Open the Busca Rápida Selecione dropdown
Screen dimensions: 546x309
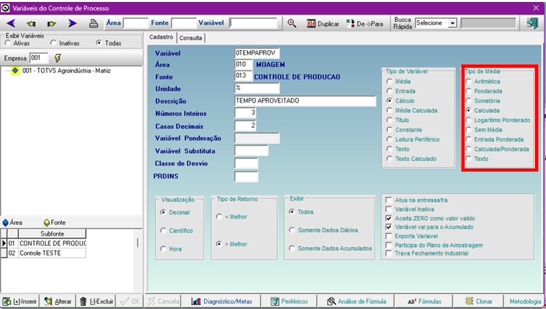click(x=452, y=23)
